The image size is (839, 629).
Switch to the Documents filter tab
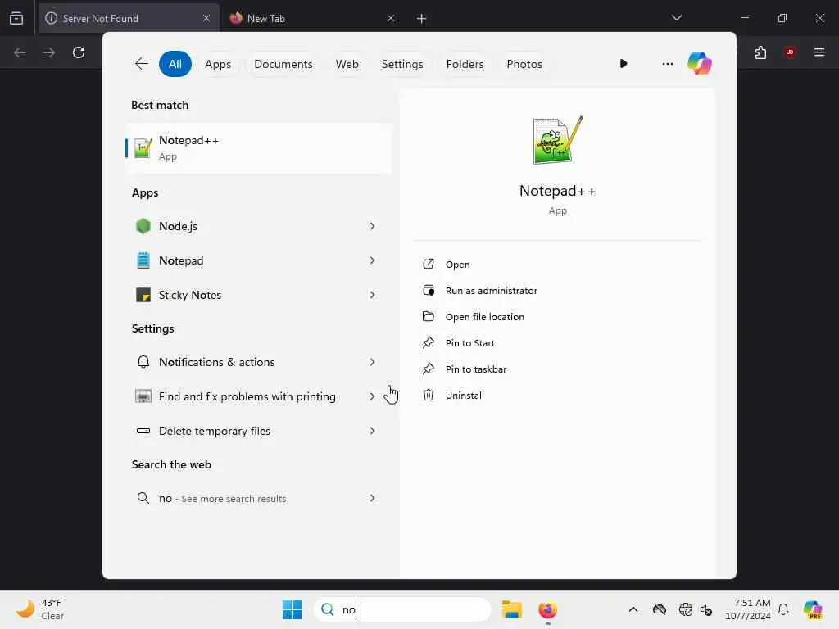283,64
